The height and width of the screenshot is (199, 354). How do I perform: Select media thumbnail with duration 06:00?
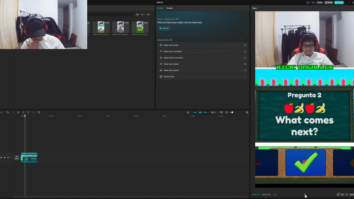[x=120, y=27]
